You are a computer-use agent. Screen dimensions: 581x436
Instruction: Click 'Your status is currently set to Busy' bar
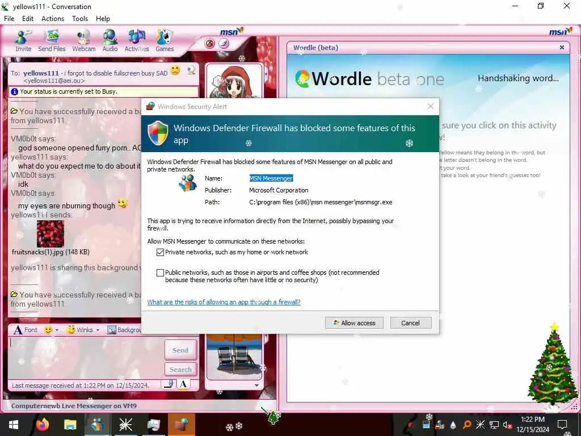[x=104, y=91]
